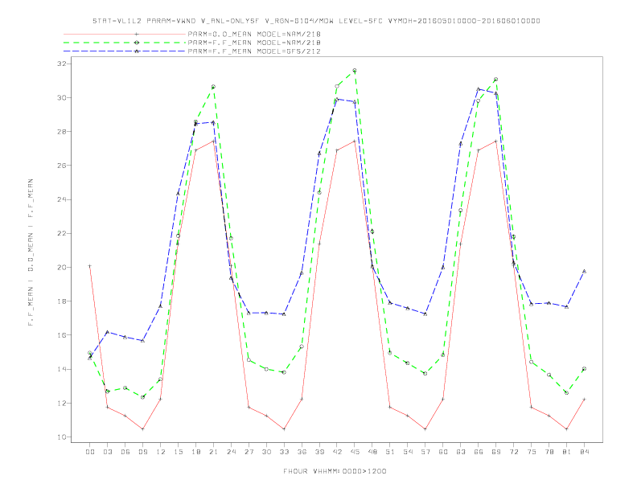Viewport: 637px width, 492px height.
Task: Click x-axis tick label '51'
Action: (390, 452)
